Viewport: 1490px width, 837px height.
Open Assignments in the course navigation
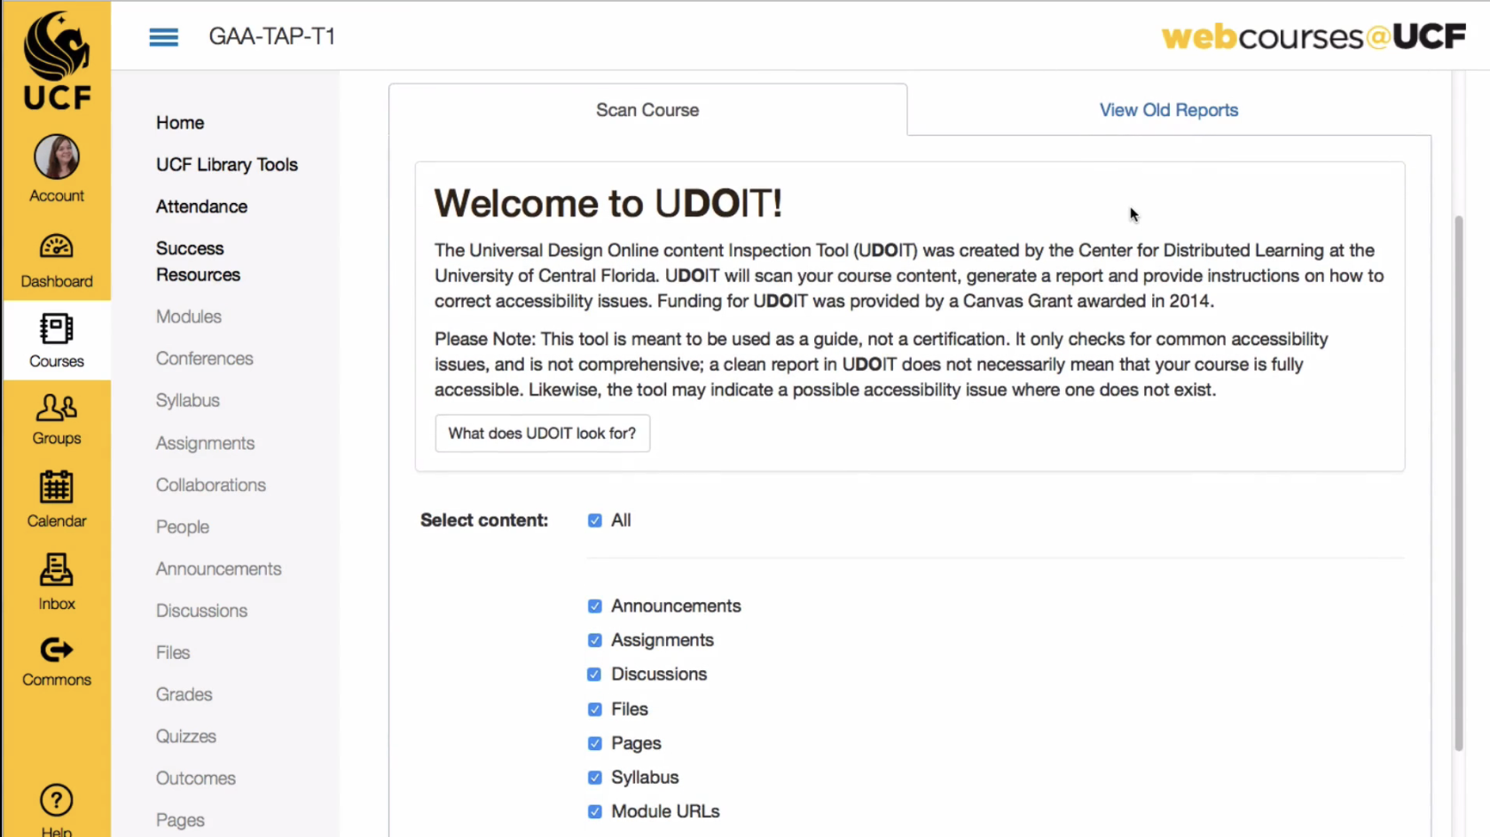[205, 443]
